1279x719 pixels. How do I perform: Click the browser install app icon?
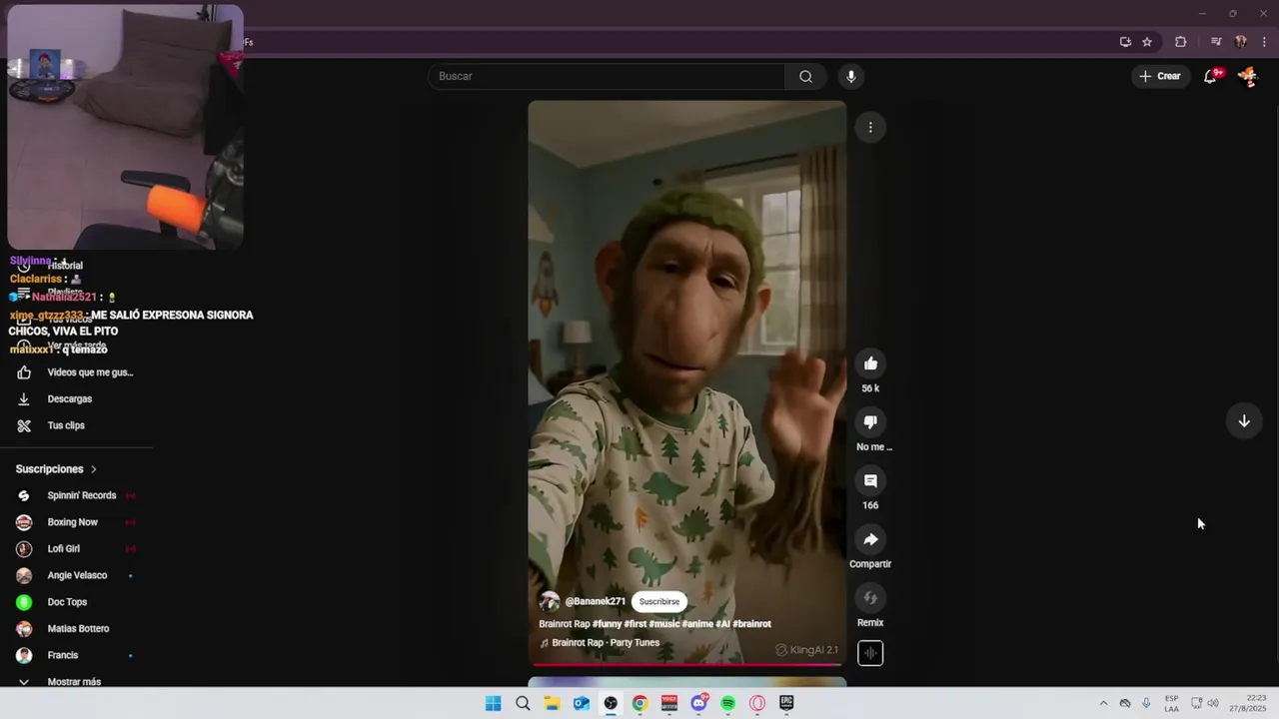(x=1125, y=42)
